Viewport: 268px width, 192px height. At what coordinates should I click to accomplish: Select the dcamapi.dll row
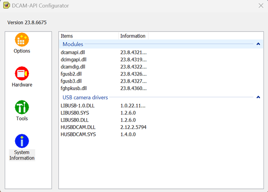[x=161, y=52]
